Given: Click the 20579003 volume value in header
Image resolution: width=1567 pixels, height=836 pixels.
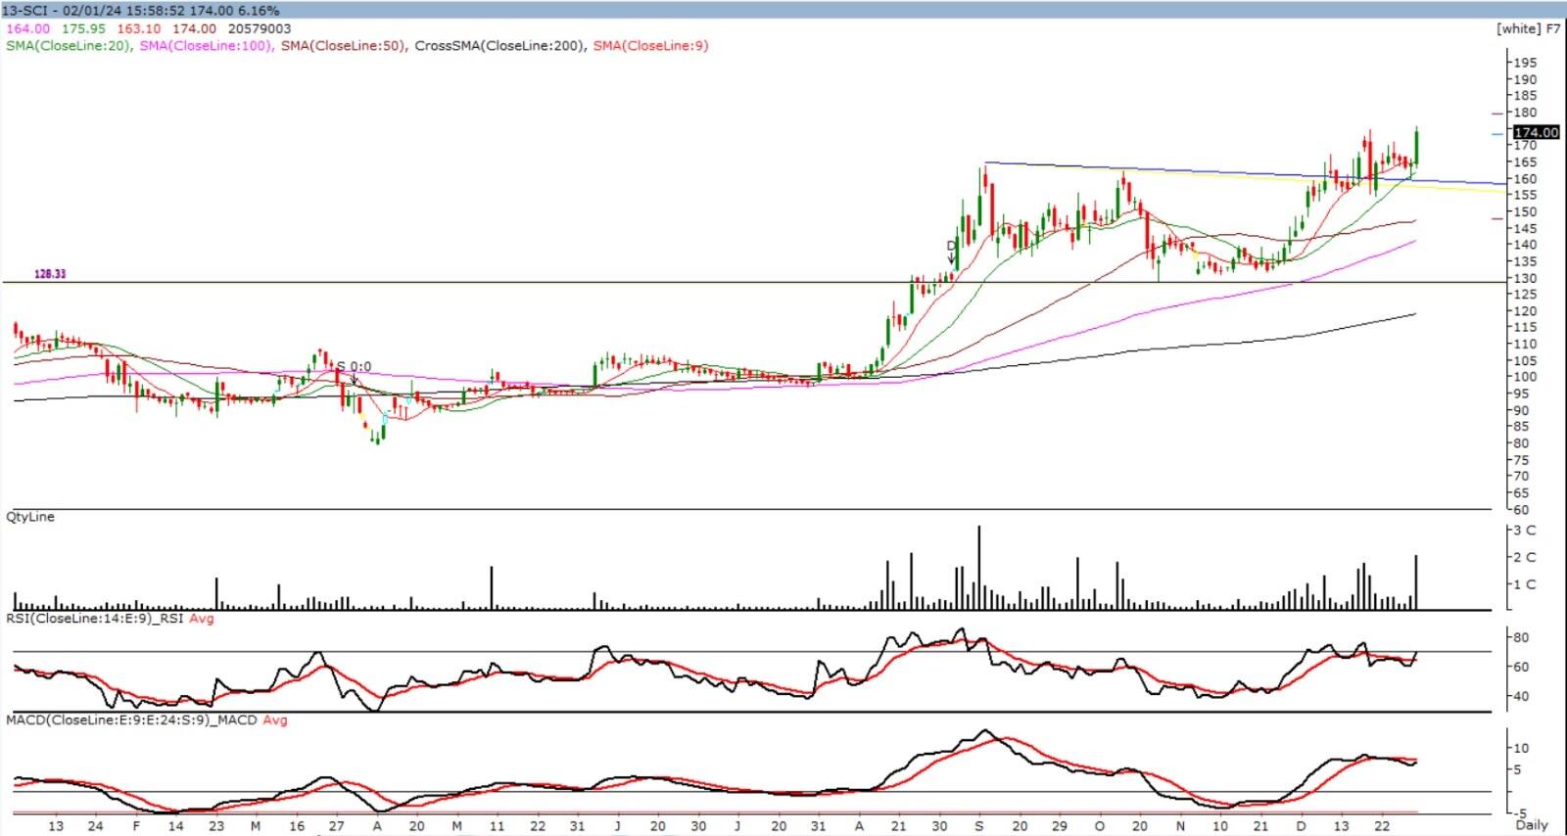Looking at the screenshot, I should [258, 29].
